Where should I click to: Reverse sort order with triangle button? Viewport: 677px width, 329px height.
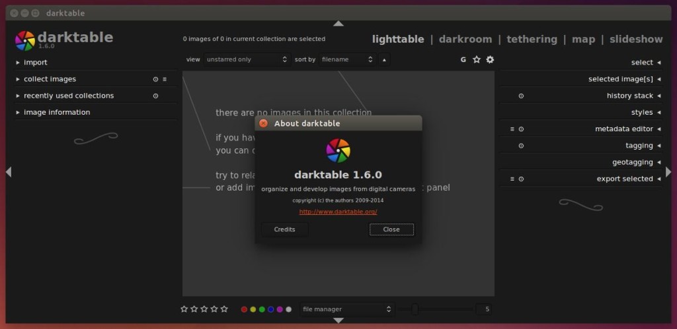tap(384, 59)
